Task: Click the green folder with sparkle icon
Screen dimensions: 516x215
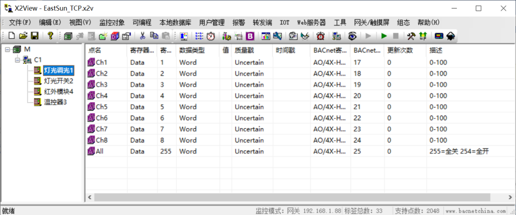Action: point(103,36)
